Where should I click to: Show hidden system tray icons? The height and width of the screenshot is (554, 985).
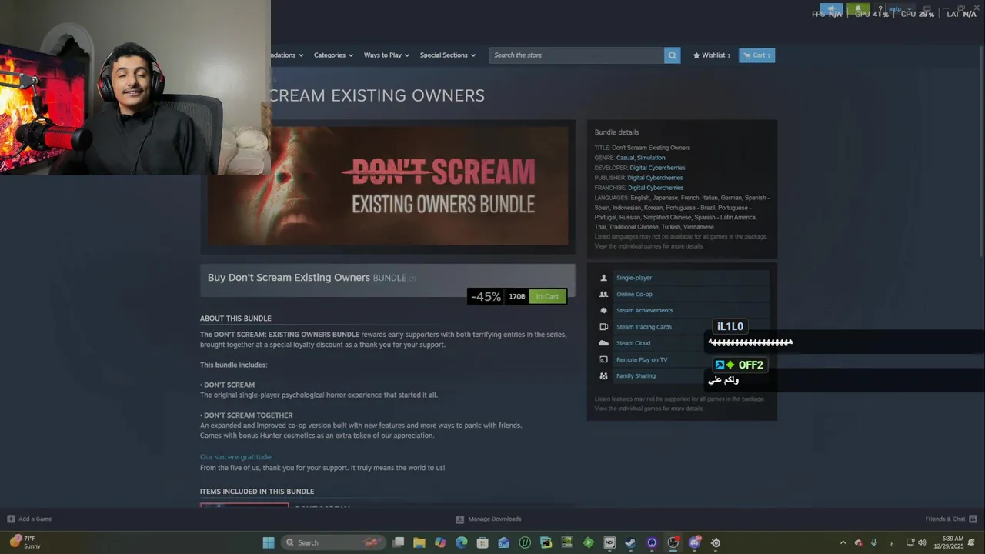(x=843, y=542)
